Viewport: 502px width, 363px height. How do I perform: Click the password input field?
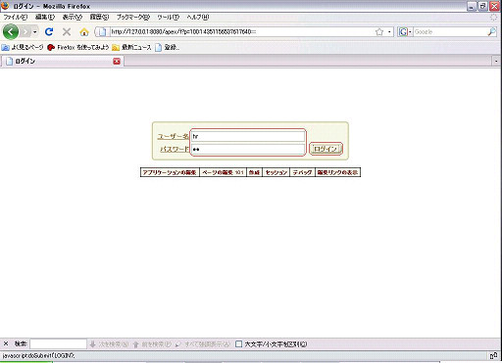click(248, 149)
